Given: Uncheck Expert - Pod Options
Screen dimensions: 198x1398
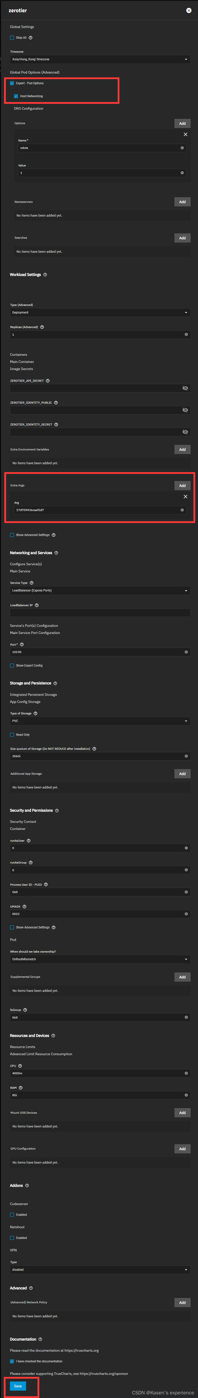Looking at the screenshot, I should (12, 83).
